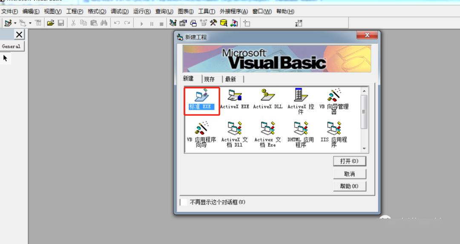
Task: Open the 工具(T) menu
Action: coord(207,11)
